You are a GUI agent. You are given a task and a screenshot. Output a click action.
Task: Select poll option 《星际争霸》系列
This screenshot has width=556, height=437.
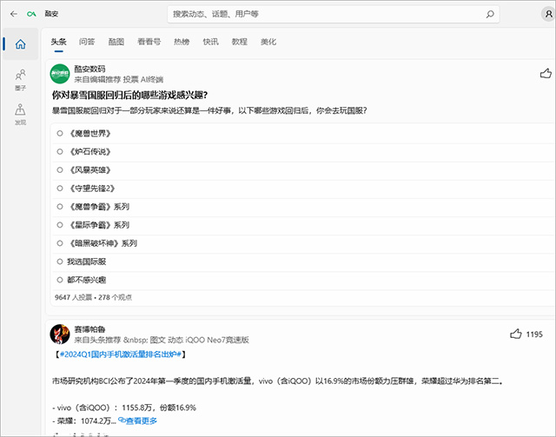tap(303, 225)
